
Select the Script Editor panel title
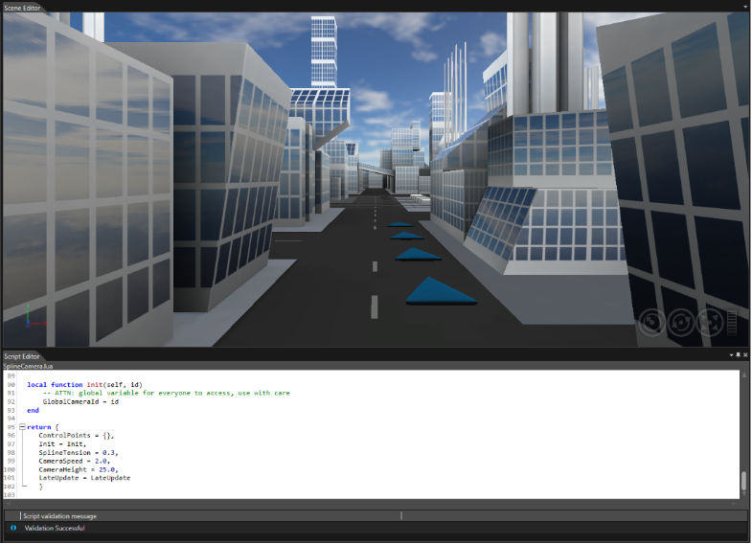point(22,356)
